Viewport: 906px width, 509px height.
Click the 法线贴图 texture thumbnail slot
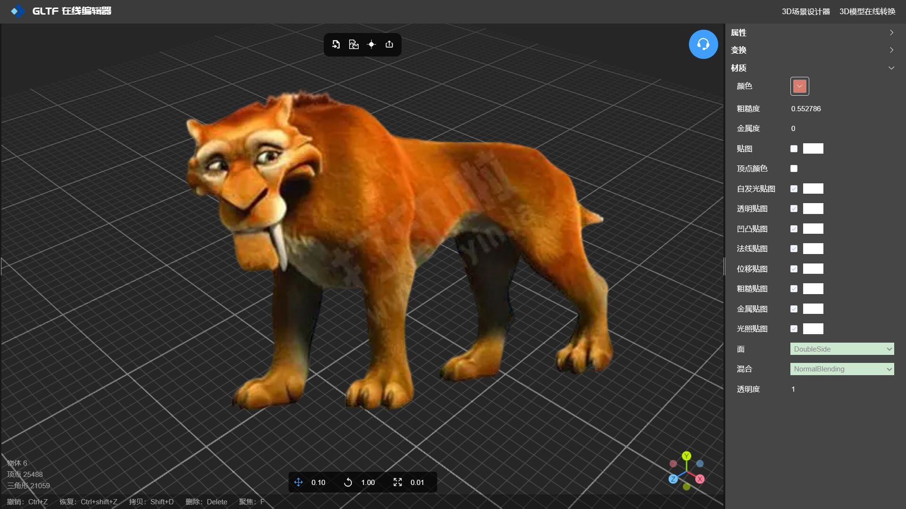coord(813,248)
